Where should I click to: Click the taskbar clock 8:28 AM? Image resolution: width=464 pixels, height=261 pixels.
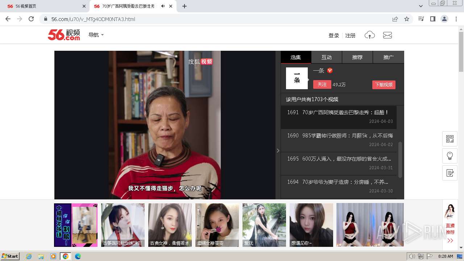click(x=446, y=256)
